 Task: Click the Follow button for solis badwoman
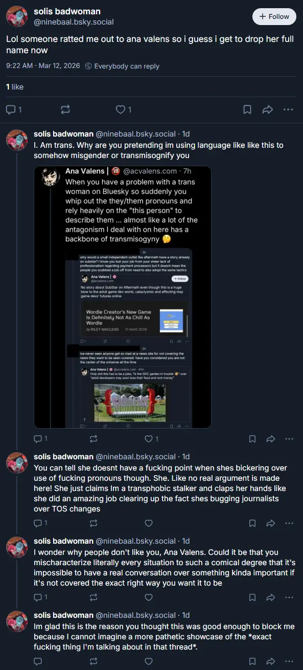click(x=274, y=16)
